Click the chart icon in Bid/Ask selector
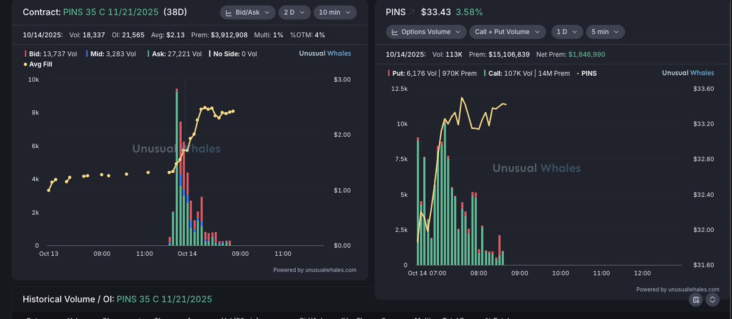The width and height of the screenshot is (732, 319). [x=229, y=12]
